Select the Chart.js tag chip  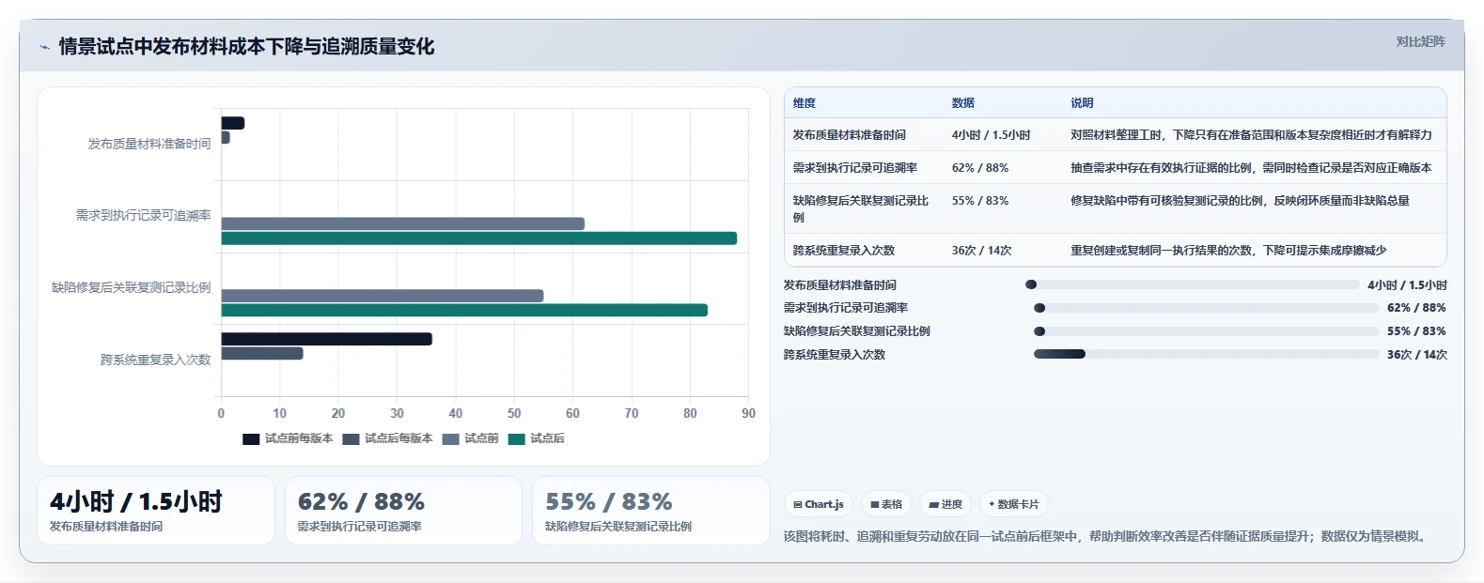click(x=819, y=504)
